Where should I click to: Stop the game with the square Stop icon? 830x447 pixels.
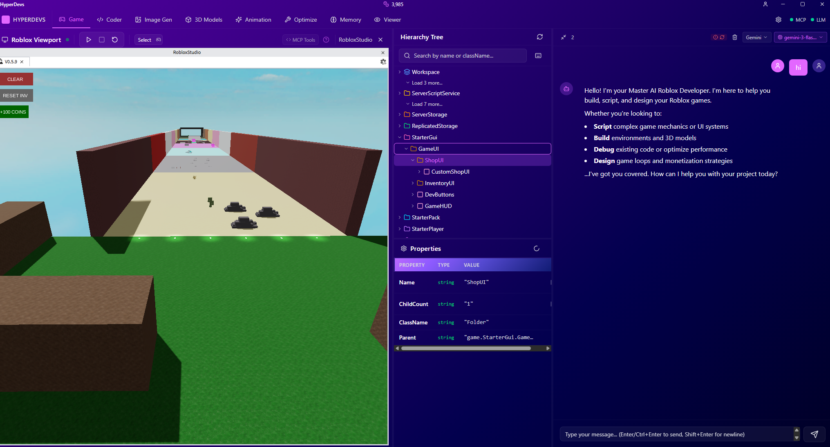tap(102, 40)
